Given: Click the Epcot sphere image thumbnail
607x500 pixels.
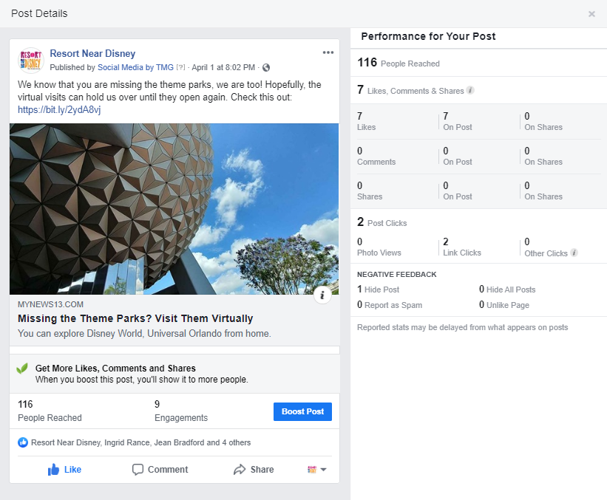Looking at the screenshot, I should [x=174, y=209].
